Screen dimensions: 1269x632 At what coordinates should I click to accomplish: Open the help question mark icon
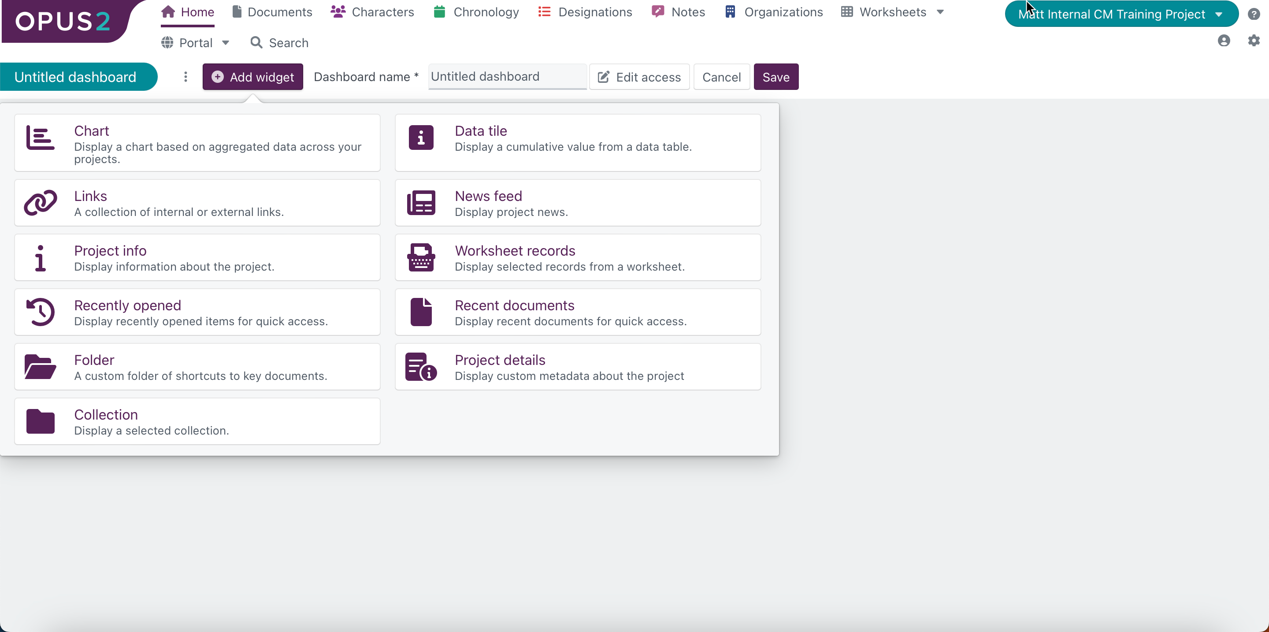[x=1253, y=14]
